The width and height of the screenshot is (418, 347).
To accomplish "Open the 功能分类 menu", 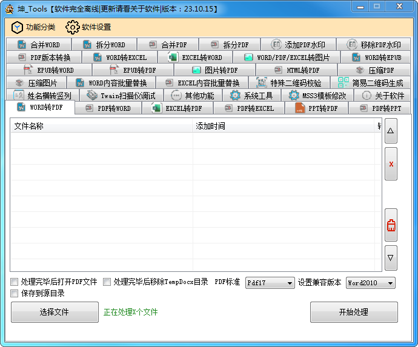I will [33, 27].
